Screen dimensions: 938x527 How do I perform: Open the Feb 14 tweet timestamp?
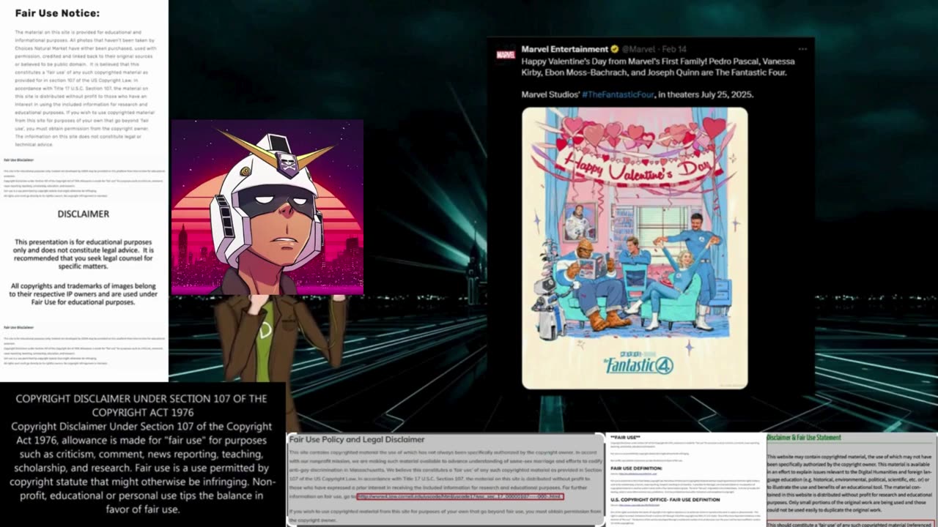[675, 49]
